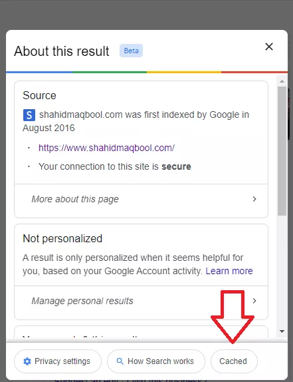Select the Source heading text

coord(39,95)
